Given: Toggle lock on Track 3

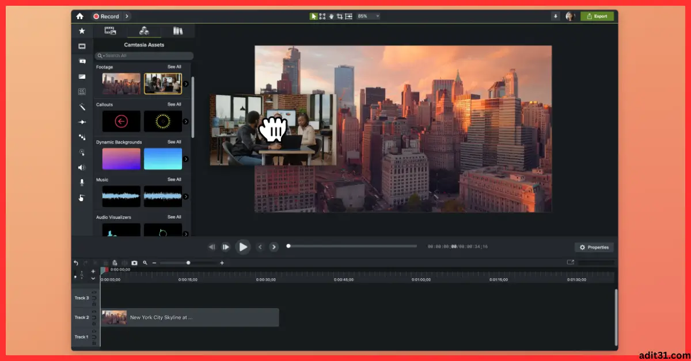Looking at the screenshot, I should click(x=94, y=304).
